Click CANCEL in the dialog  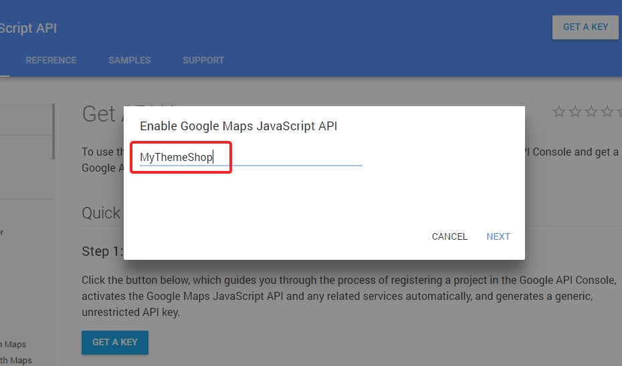pyautogui.click(x=449, y=236)
